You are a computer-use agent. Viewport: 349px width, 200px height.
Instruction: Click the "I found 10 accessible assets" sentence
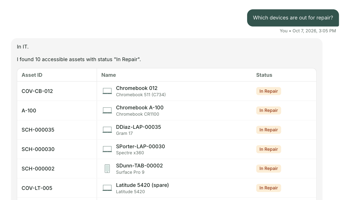(79, 60)
